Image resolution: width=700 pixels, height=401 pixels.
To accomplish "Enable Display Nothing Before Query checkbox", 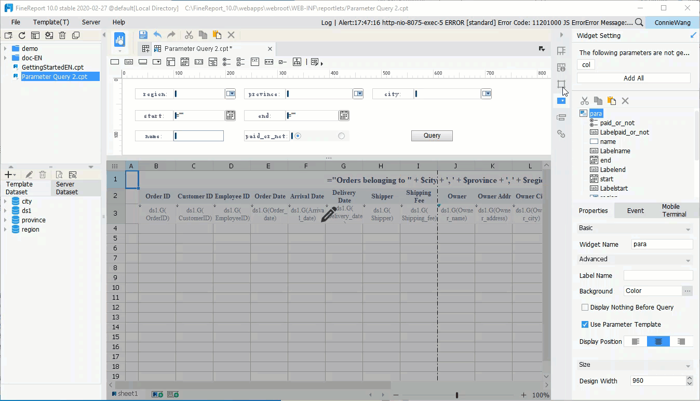I will [585, 308].
